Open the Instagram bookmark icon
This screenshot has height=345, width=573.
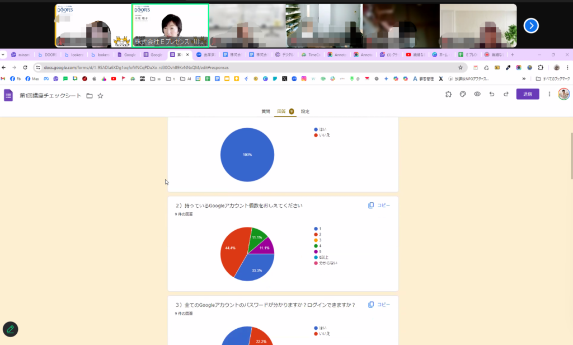click(x=304, y=78)
